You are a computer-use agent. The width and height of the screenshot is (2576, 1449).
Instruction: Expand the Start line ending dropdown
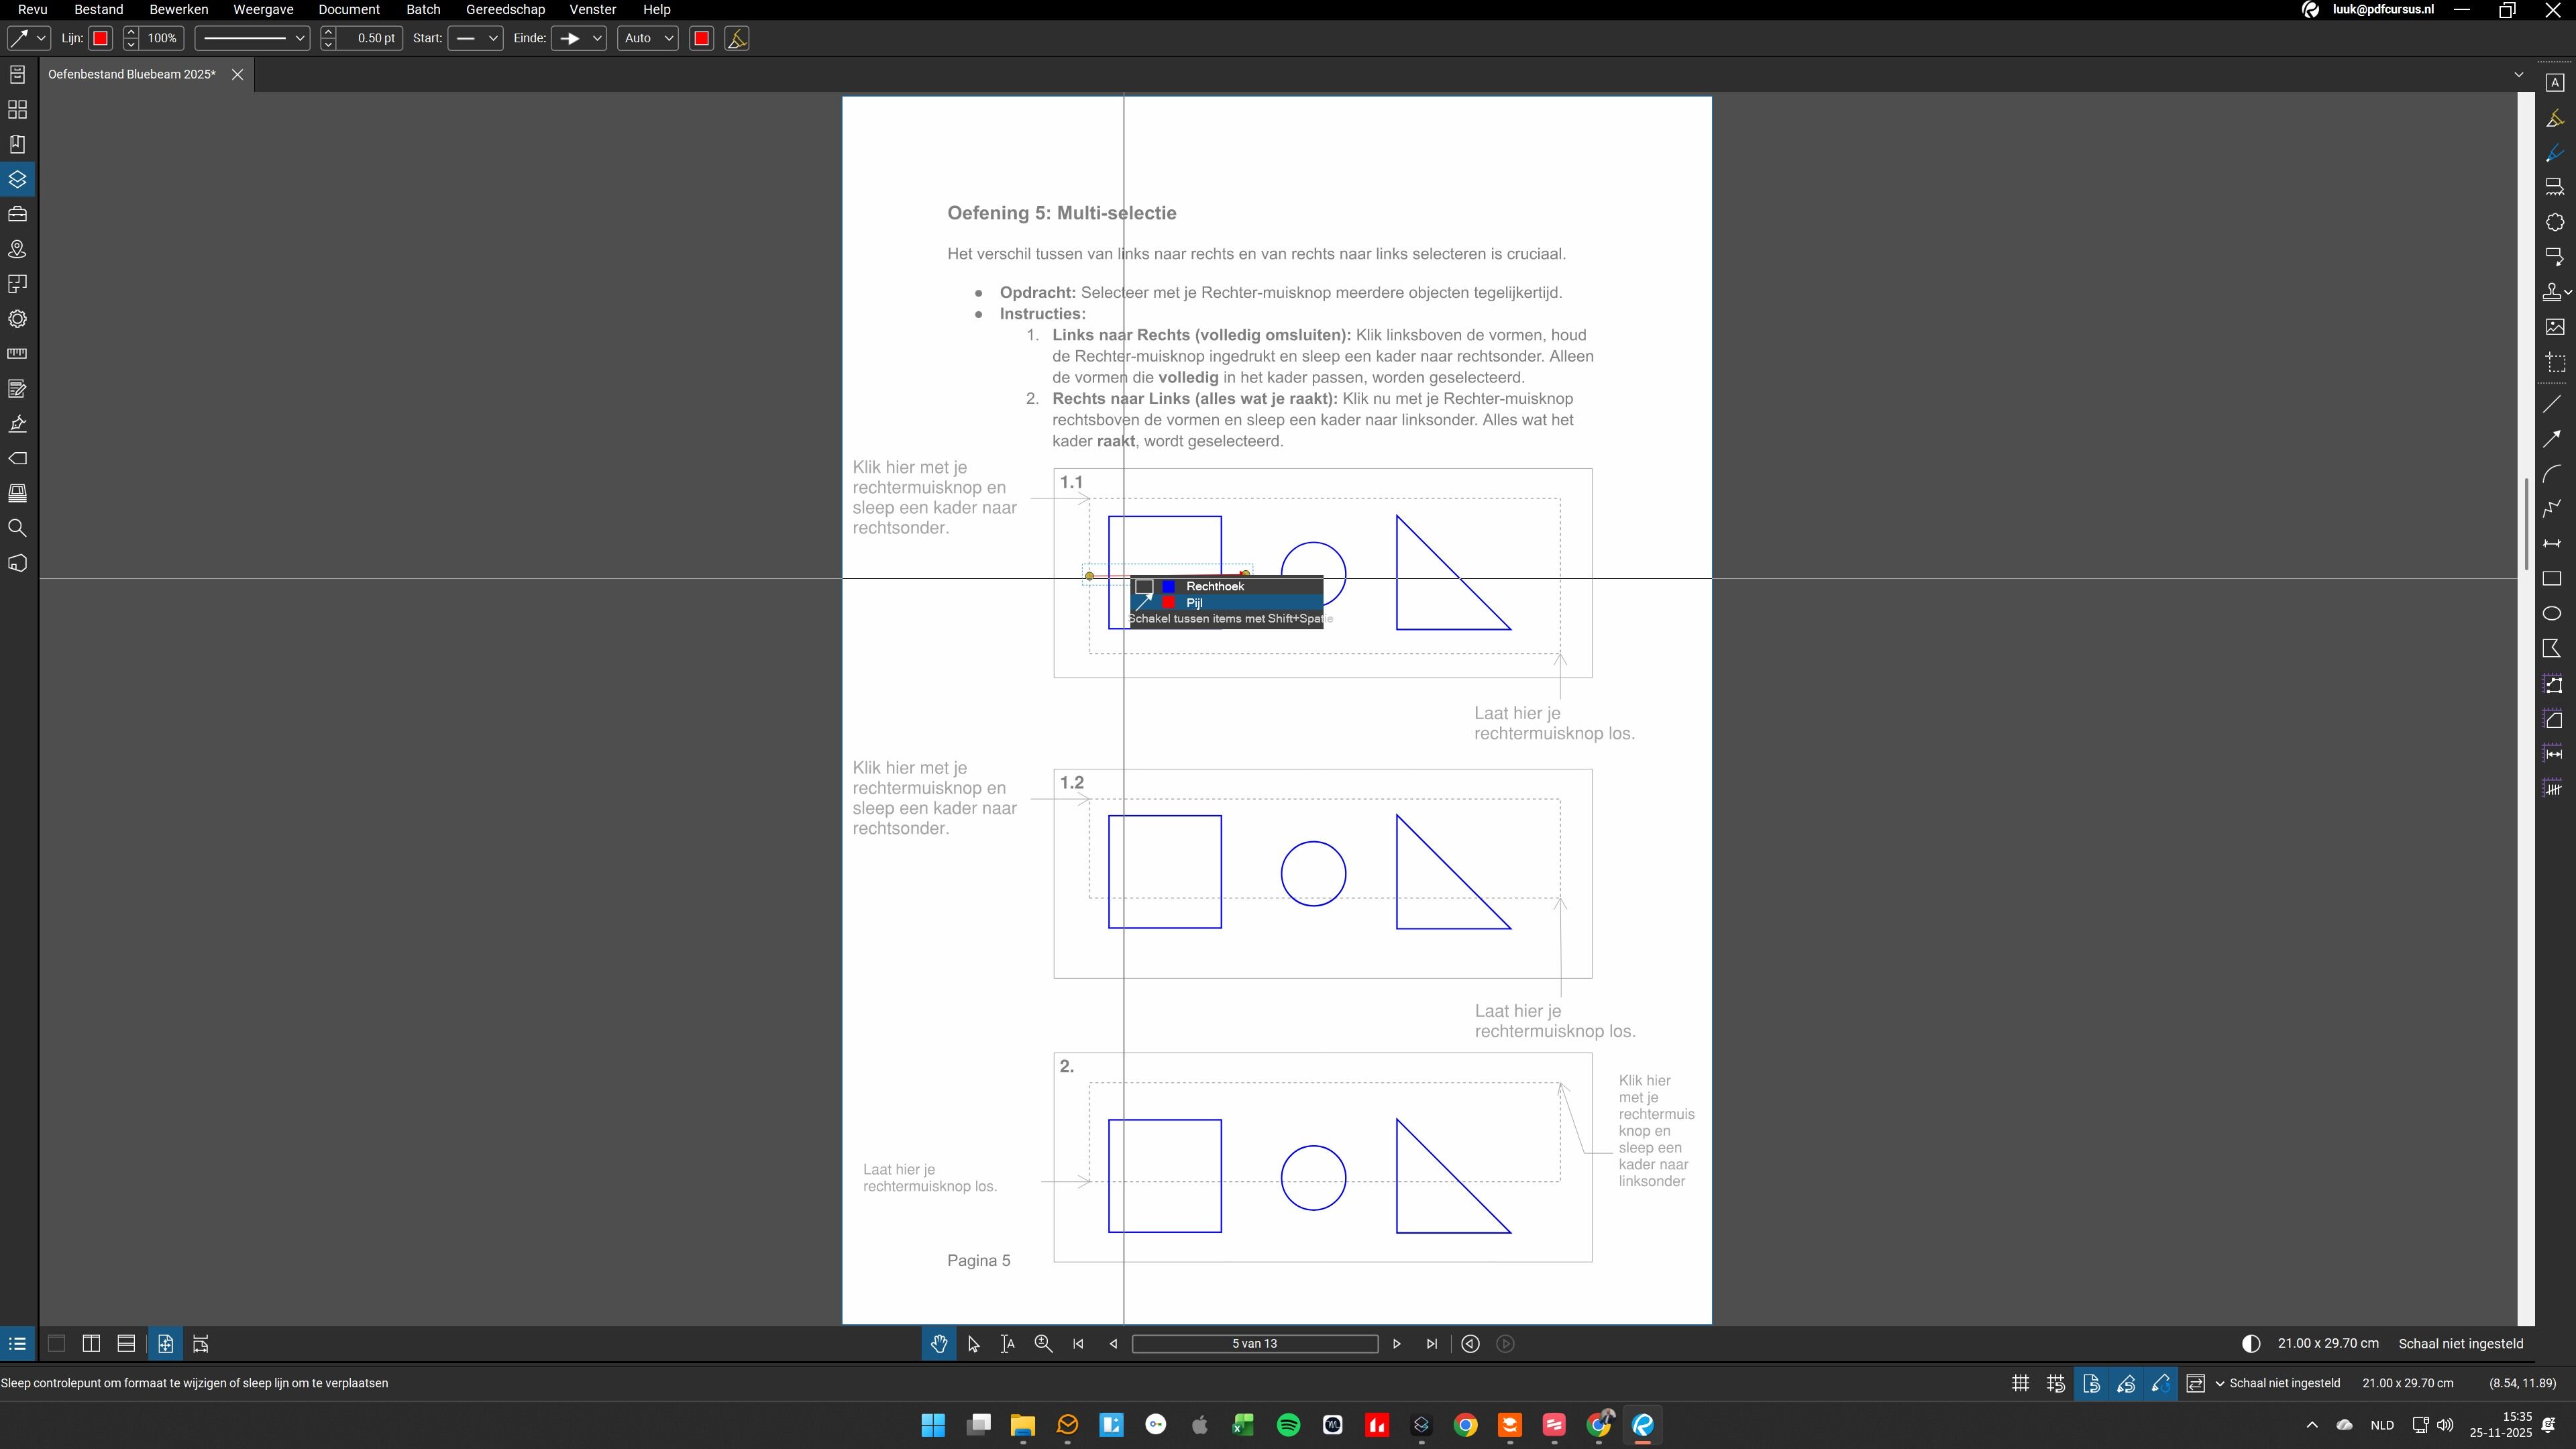[x=475, y=38]
